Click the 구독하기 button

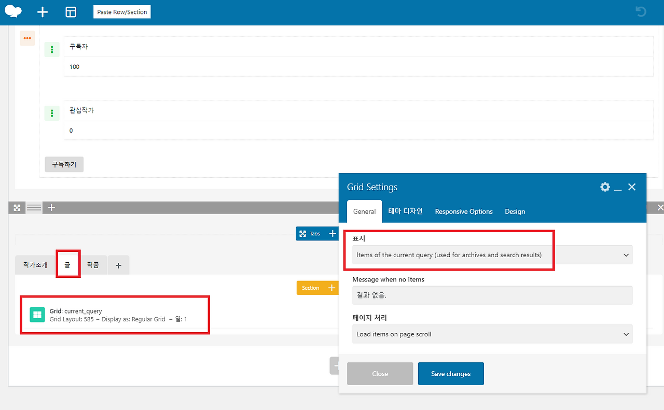point(64,164)
